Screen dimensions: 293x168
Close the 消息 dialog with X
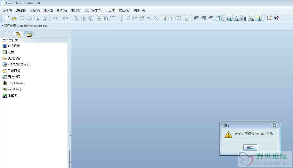(x=274, y=125)
